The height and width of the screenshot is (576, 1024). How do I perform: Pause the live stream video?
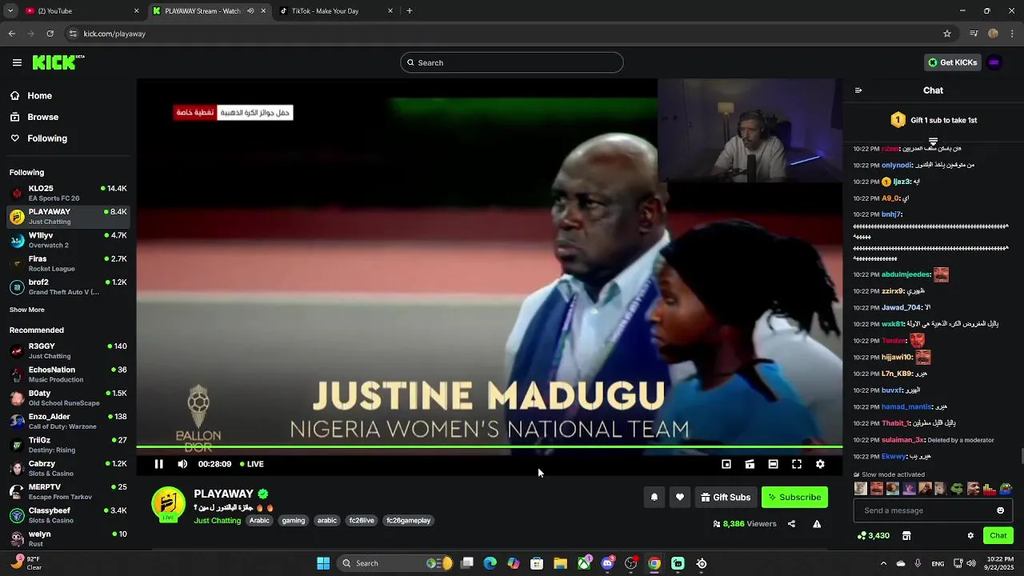(158, 464)
